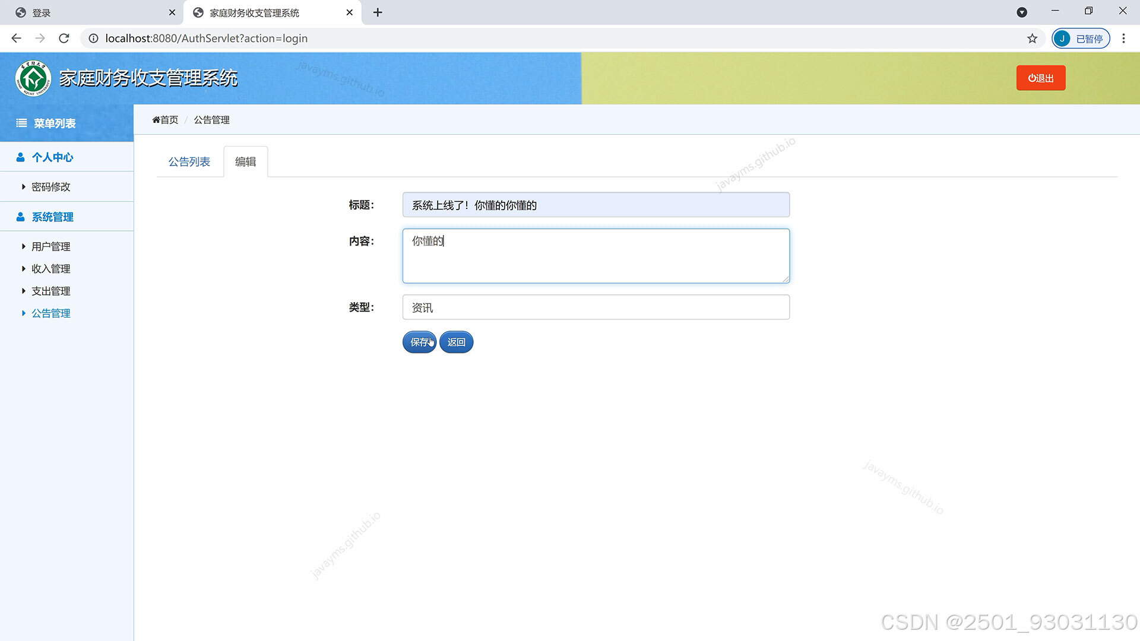1140x641 pixels.
Task: Click the 标题 input field
Action: 596,205
